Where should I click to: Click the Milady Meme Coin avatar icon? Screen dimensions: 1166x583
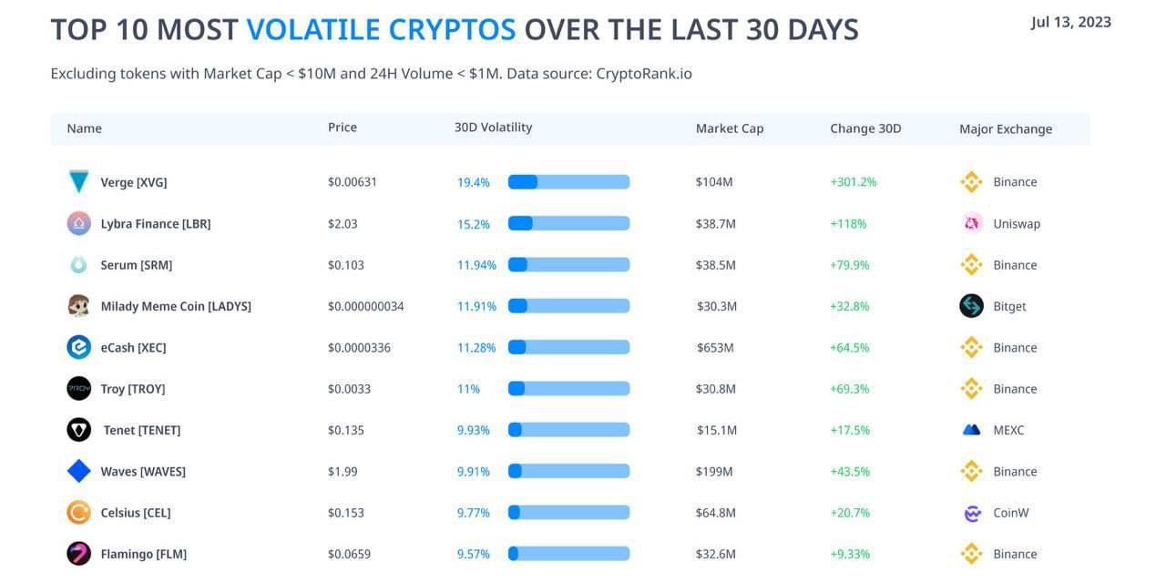click(79, 306)
